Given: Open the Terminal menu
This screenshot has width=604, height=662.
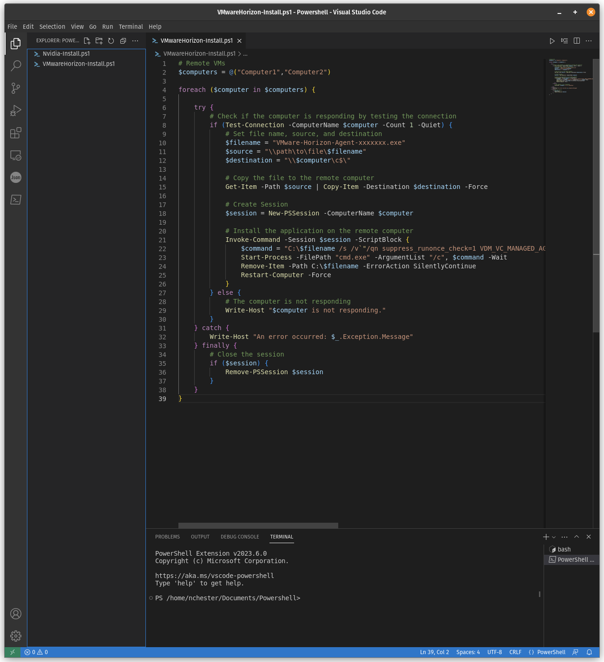Looking at the screenshot, I should coord(131,26).
